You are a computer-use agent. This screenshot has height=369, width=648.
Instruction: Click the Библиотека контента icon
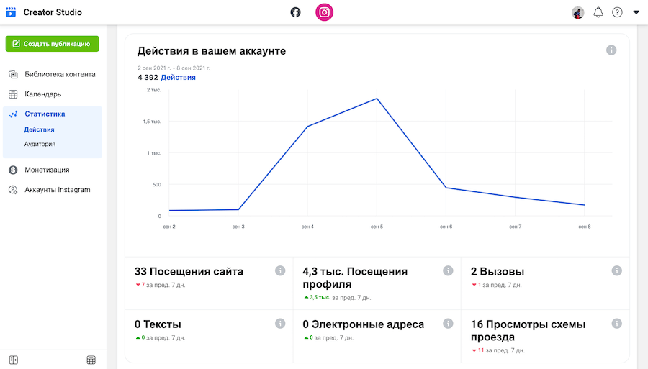[x=13, y=74]
